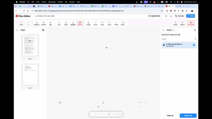Click the Annotate_PDF_User_Guide file name
The width and height of the screenshot is (212, 119).
[45, 16]
